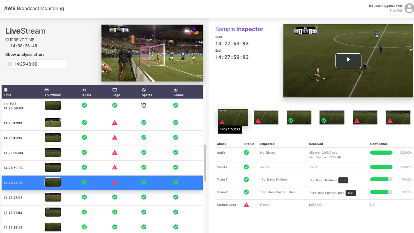Click logo warning icon in selected row 14:27:53:93

[115, 183]
